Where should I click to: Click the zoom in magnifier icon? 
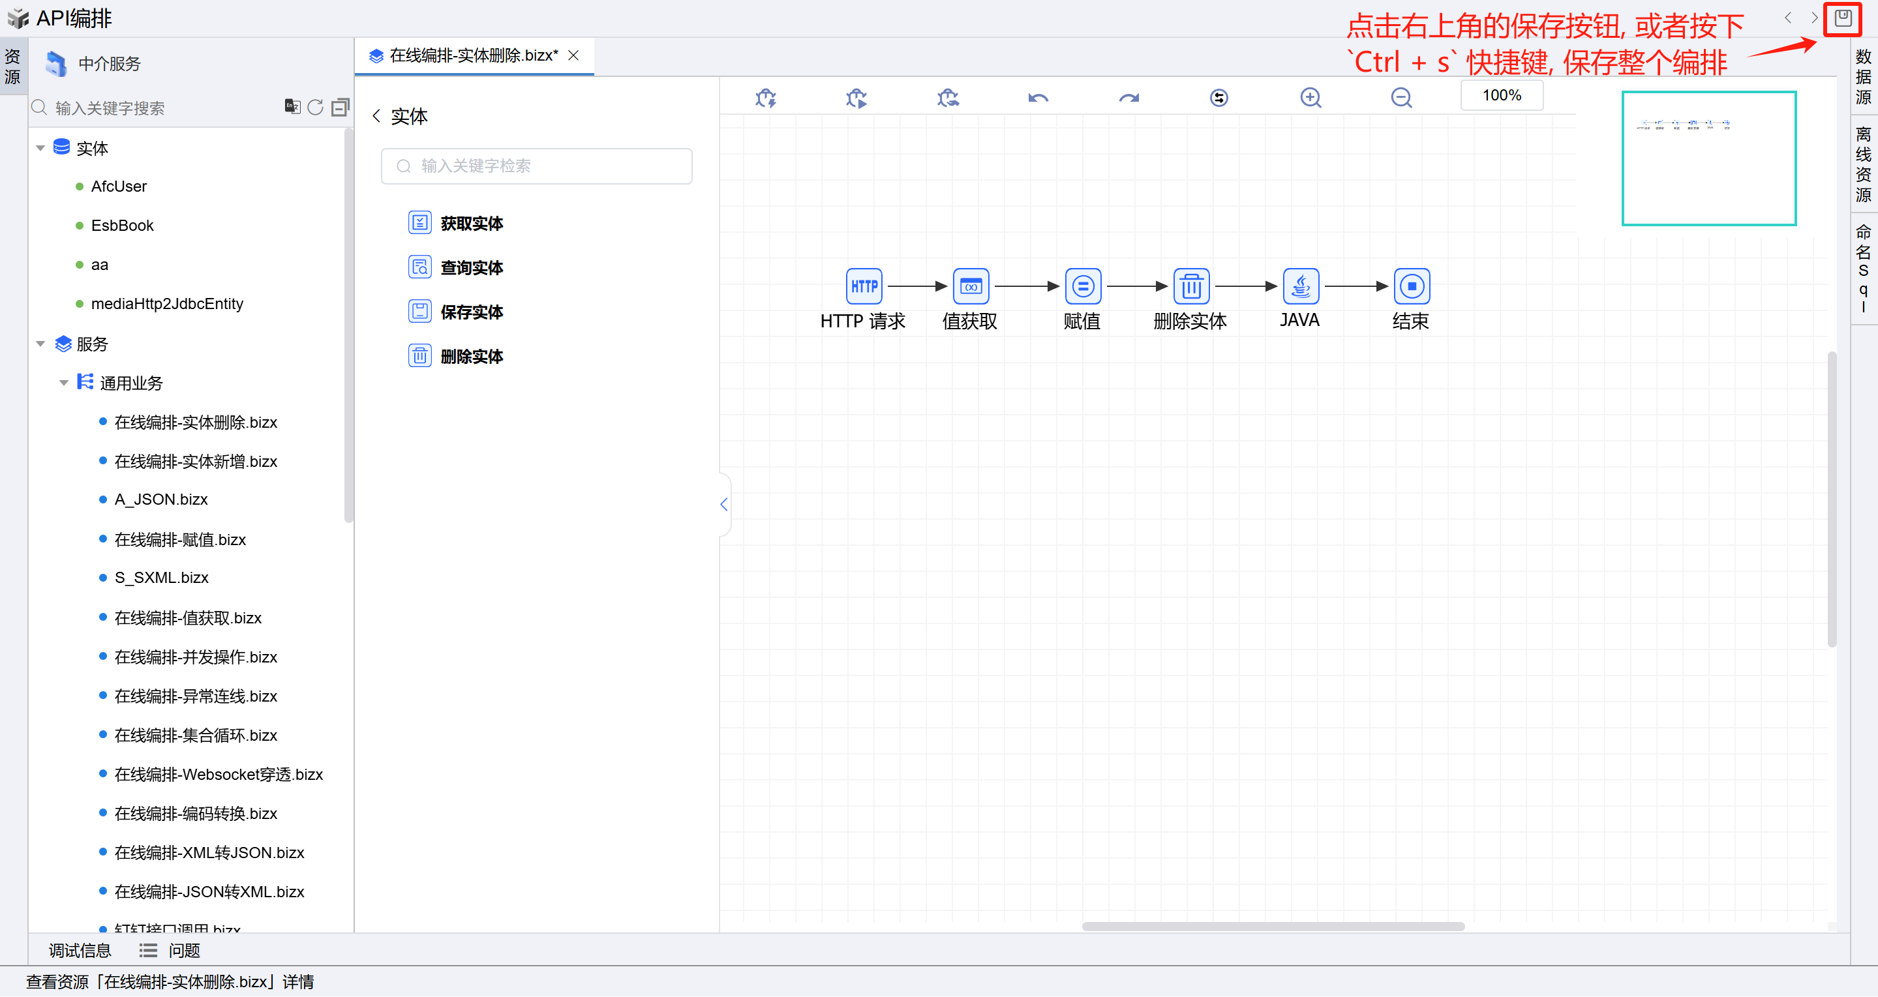(1310, 98)
